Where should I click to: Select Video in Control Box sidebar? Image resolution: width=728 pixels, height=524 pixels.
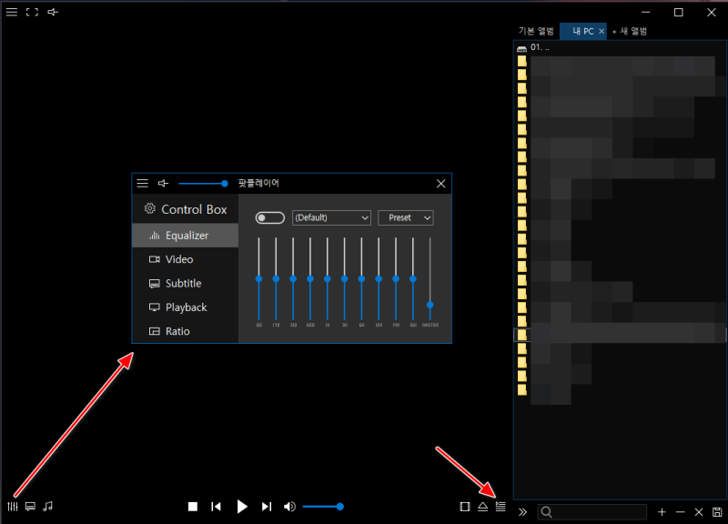[179, 259]
